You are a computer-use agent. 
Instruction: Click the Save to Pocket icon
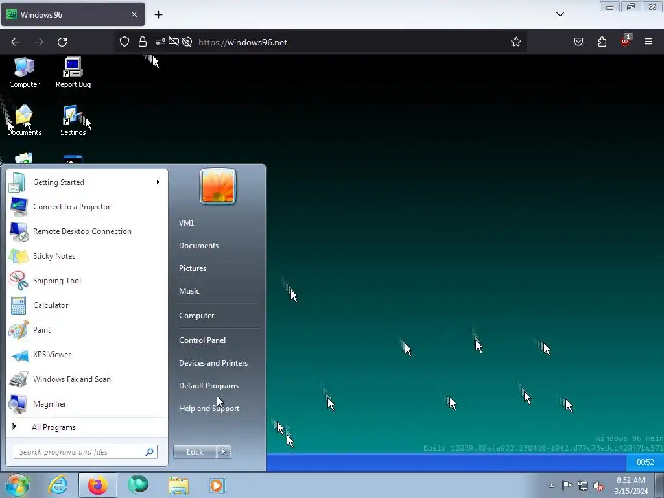click(578, 41)
